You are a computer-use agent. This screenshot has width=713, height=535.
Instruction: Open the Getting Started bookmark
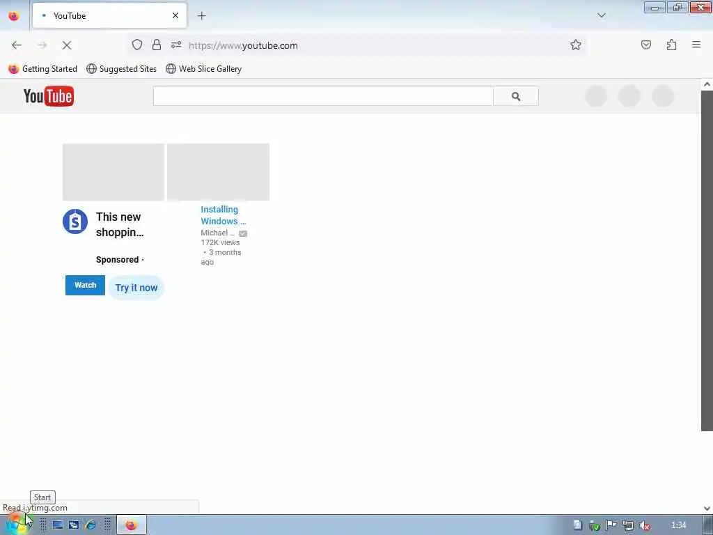[42, 69]
